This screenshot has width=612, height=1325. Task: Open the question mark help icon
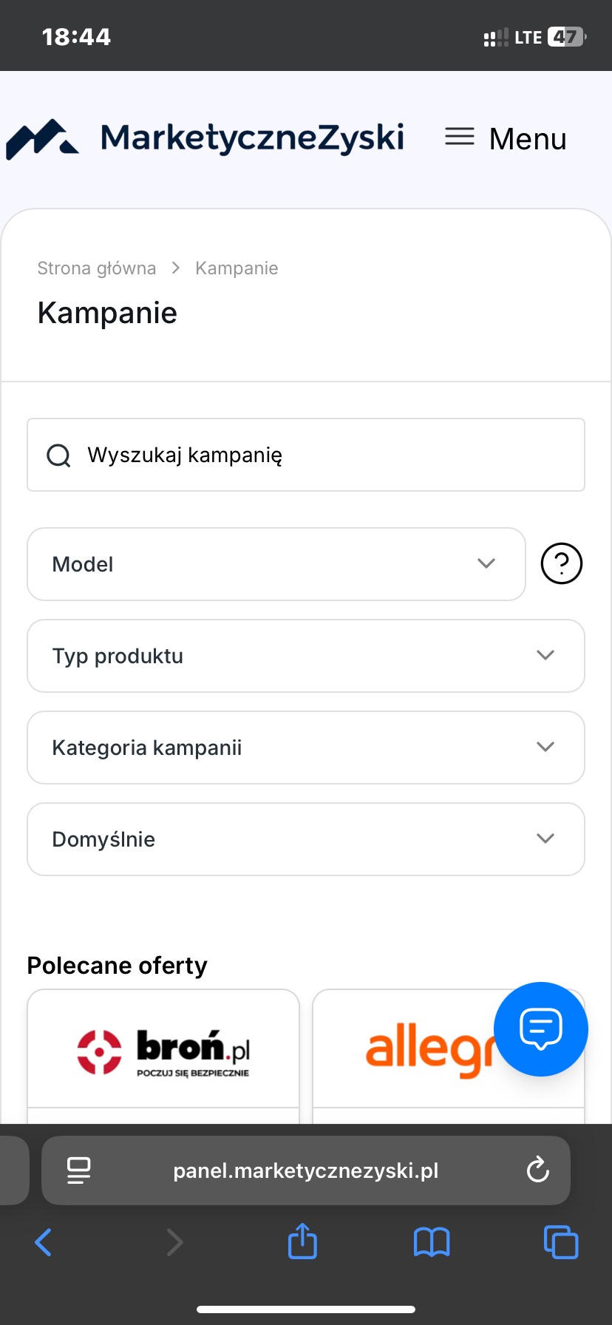click(562, 564)
